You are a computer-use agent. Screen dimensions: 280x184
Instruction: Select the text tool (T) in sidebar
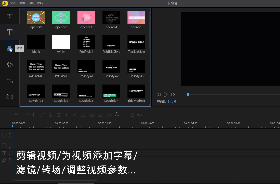pyautogui.click(x=10, y=32)
